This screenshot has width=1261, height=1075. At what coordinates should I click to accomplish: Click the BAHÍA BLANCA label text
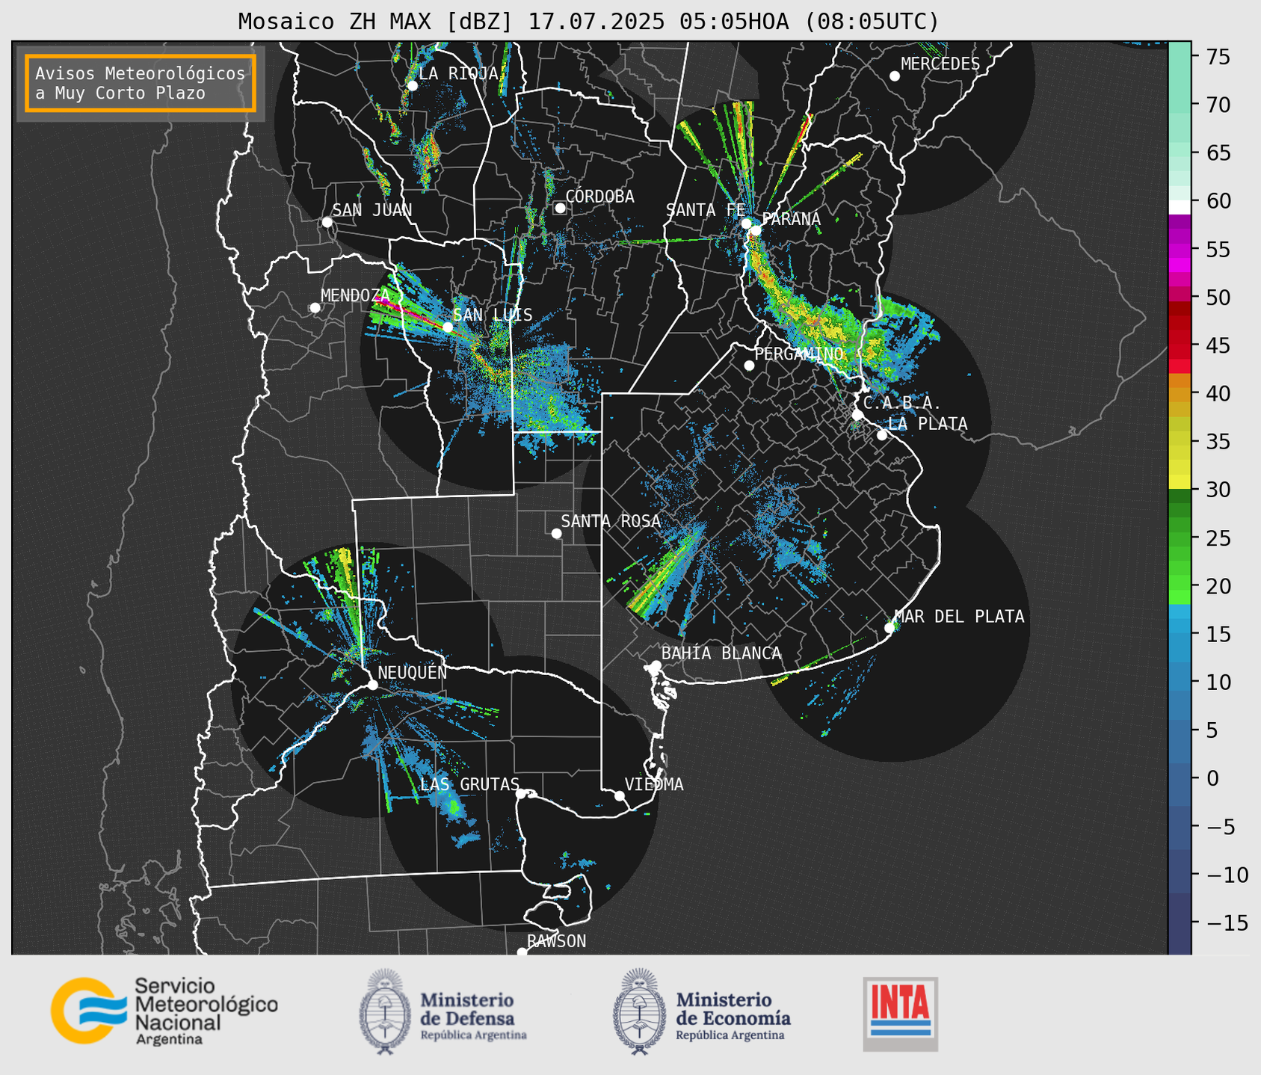(721, 653)
